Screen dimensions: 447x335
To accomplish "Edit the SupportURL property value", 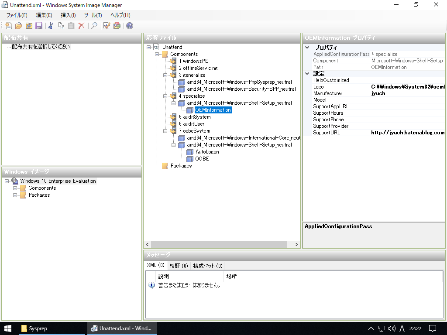I will pos(407,133).
